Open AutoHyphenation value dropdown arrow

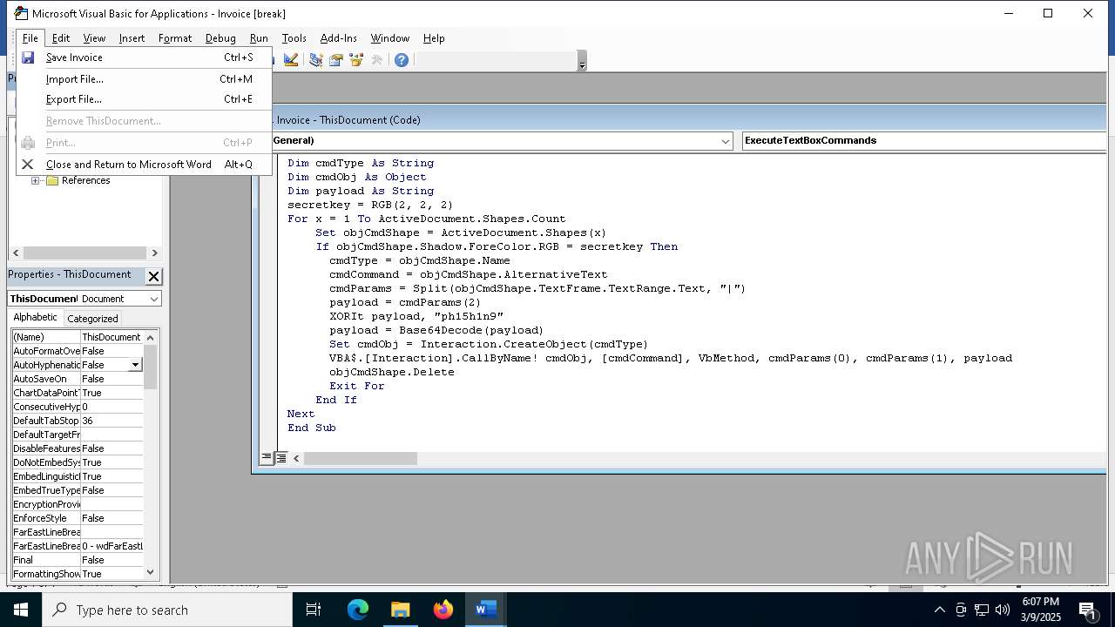[x=135, y=365]
